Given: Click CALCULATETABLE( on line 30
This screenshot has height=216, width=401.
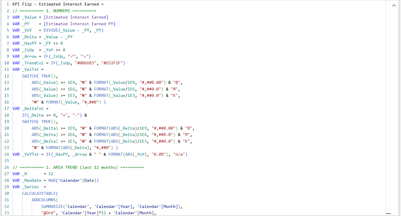Looking at the screenshot, I should click(x=40, y=193).
